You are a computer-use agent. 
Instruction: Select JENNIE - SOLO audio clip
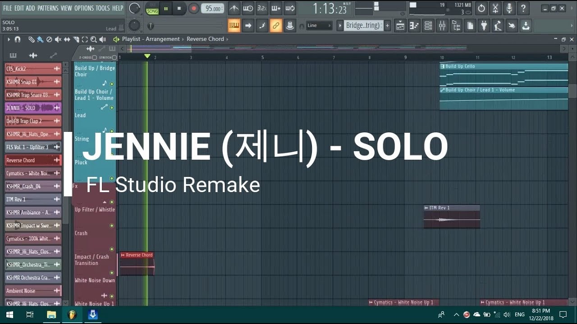[x=33, y=108]
